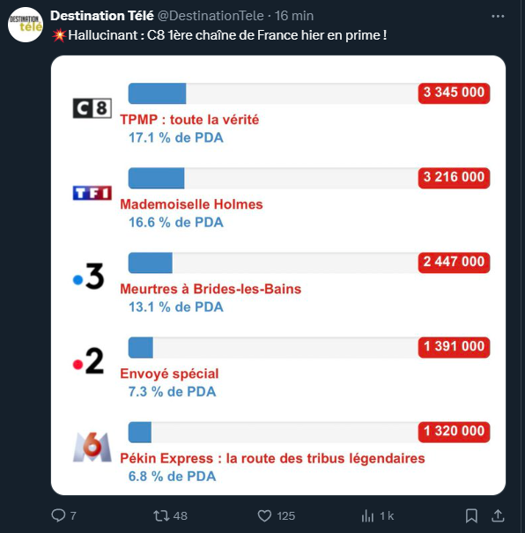Click the C8 audience progress bar
525x533 pixels.
click(273, 93)
